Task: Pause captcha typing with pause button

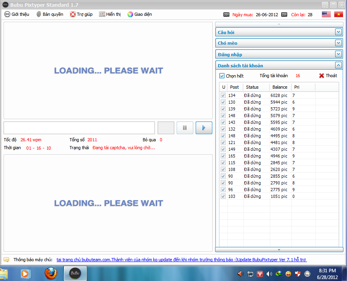Action: 185,128
